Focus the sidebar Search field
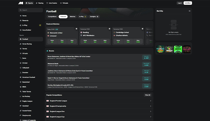Image resolution: width=210 pixels, height=121 pixels. [x=31, y=10]
